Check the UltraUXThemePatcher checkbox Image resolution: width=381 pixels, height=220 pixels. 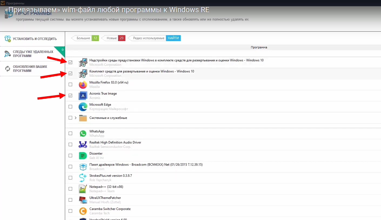point(71,200)
